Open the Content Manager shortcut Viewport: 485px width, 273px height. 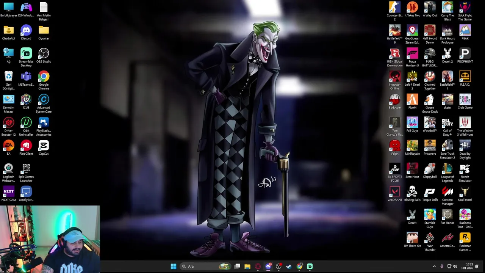[x=447, y=192]
